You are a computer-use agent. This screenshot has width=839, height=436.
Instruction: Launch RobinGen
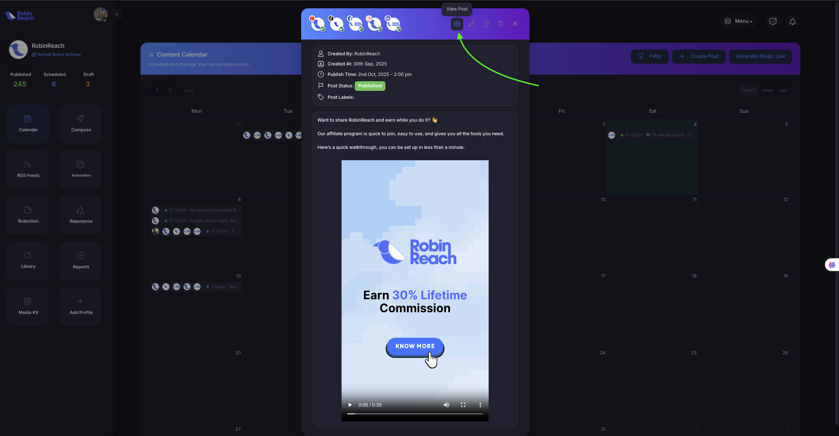click(x=28, y=215)
